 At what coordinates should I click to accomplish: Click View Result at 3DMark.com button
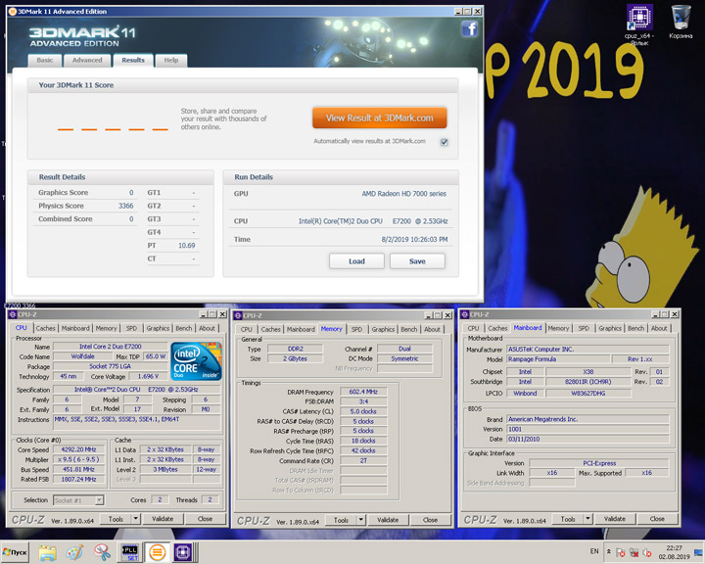[x=380, y=117]
